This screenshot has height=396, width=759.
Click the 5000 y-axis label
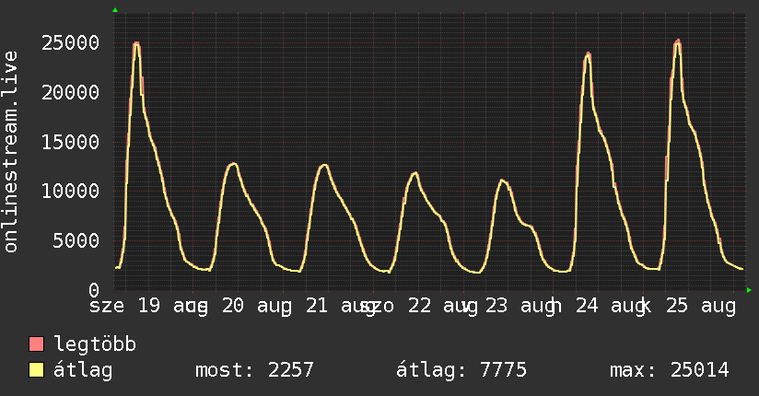coord(76,240)
